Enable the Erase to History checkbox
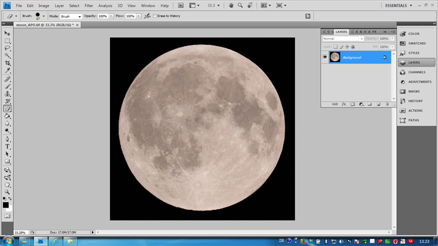This screenshot has width=438, height=246. click(155, 16)
